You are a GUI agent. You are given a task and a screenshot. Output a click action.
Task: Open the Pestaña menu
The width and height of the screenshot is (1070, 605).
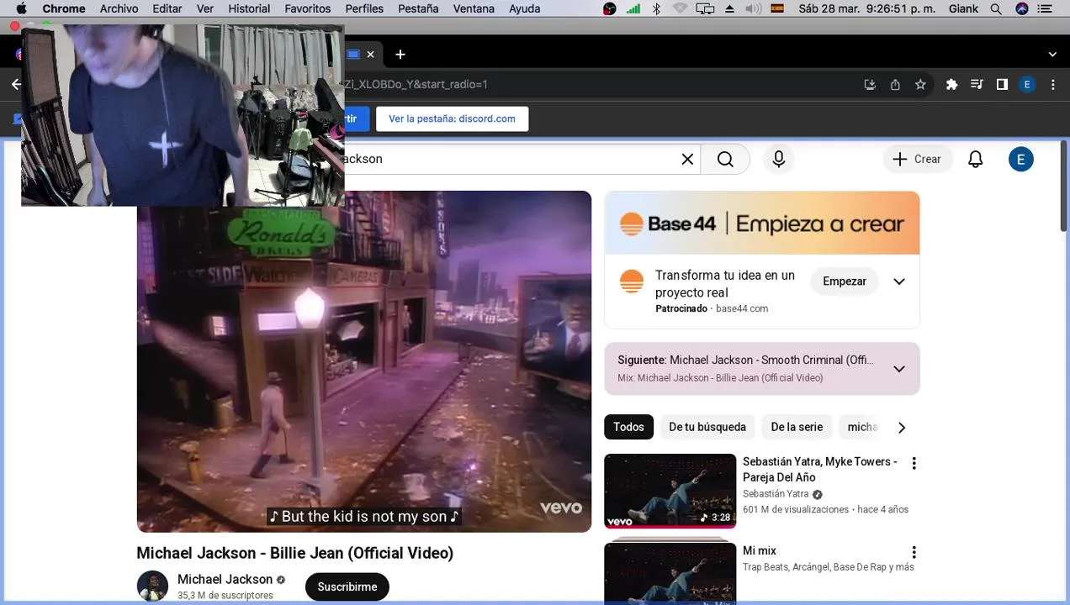click(x=418, y=8)
